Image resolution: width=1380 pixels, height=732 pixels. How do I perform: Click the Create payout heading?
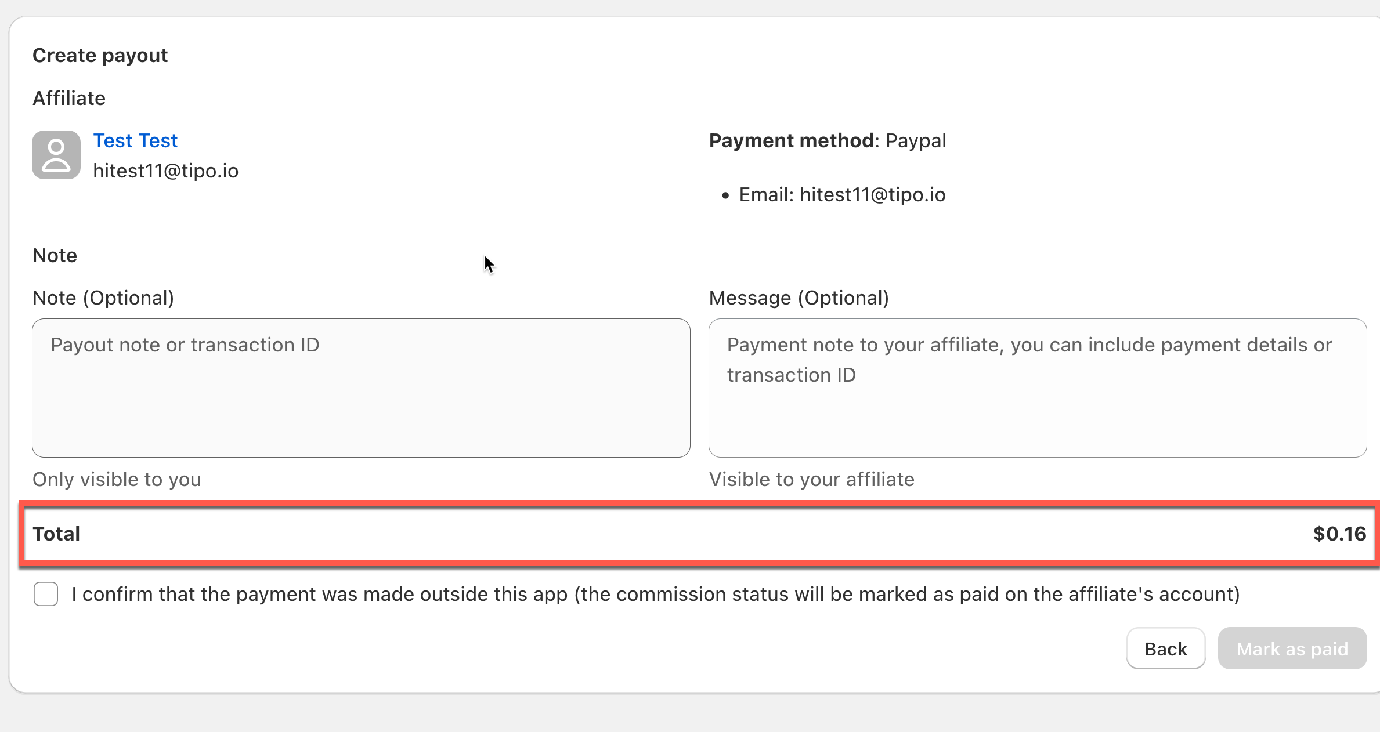[100, 56]
